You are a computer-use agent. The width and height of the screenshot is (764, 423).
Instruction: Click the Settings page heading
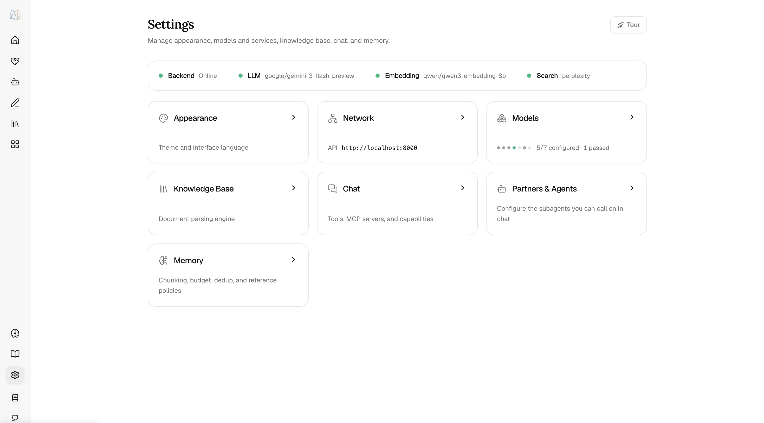171,24
